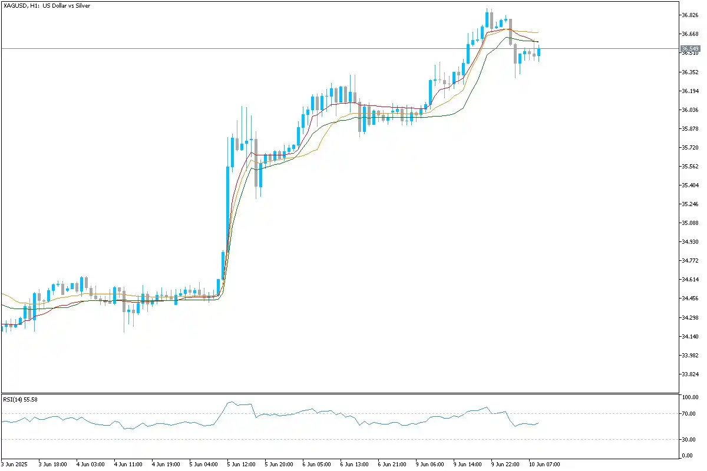
Task: Click the 35.720 price axis label
Action: click(690, 148)
